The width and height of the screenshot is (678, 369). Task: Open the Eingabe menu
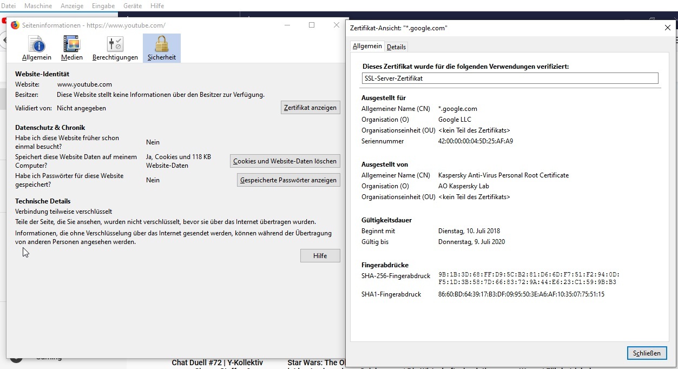coord(104,6)
